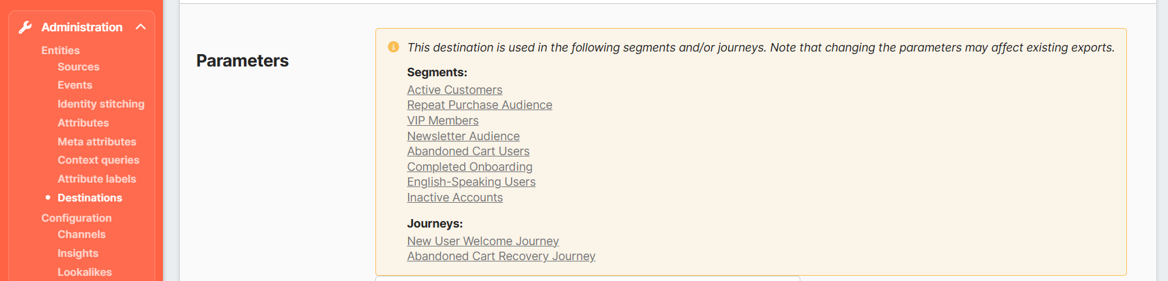Open Channels under Configuration
The image size is (1168, 281).
tap(81, 234)
